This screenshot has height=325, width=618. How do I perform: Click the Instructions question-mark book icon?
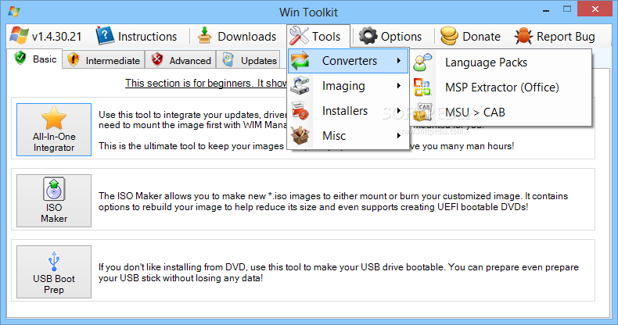tap(105, 36)
